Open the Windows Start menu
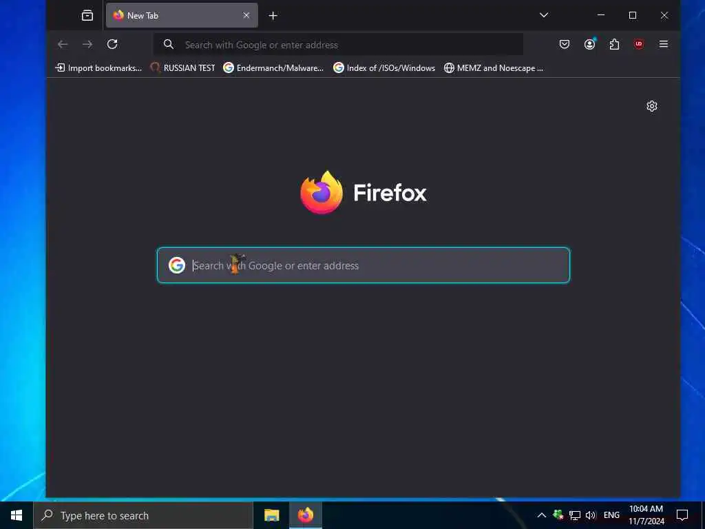Screen dimensions: 705x529 pyautogui.click(x=17, y=515)
